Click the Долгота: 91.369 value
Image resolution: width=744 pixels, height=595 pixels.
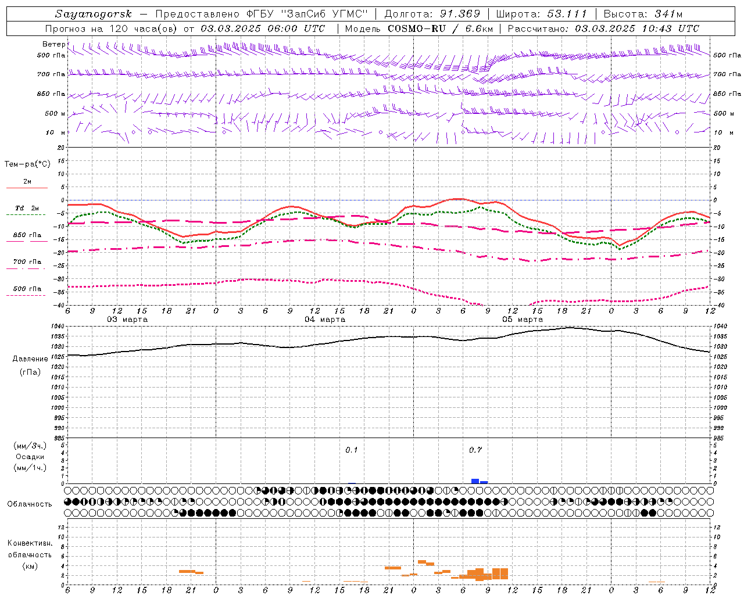[x=432, y=14]
